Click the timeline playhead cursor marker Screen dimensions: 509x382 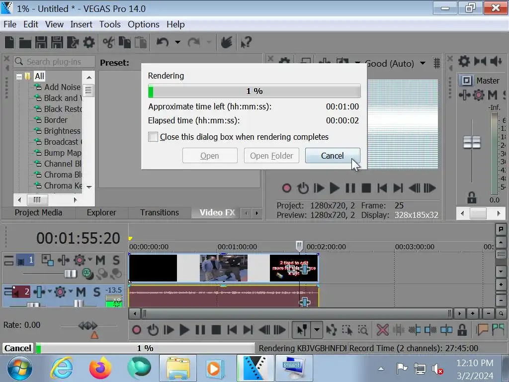pos(299,246)
